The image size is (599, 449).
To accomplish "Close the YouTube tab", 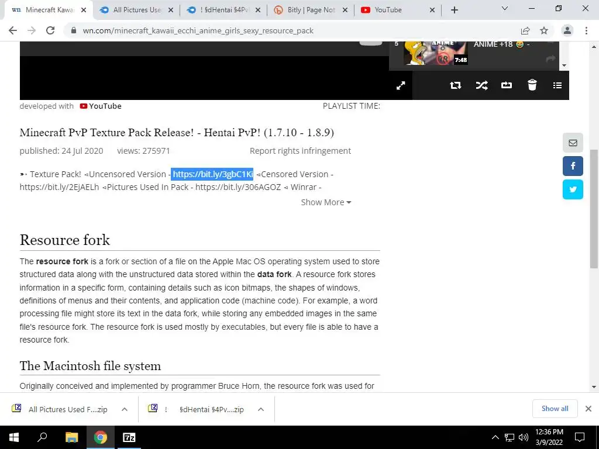I will pyautogui.click(x=432, y=11).
